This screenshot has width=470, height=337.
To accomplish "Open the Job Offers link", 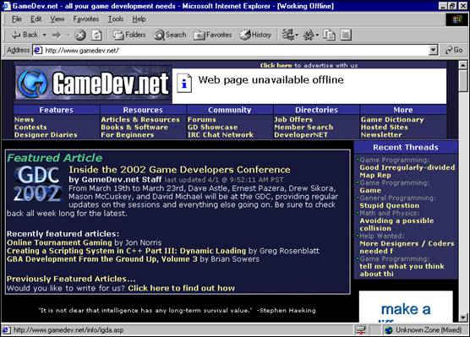I will coord(293,120).
